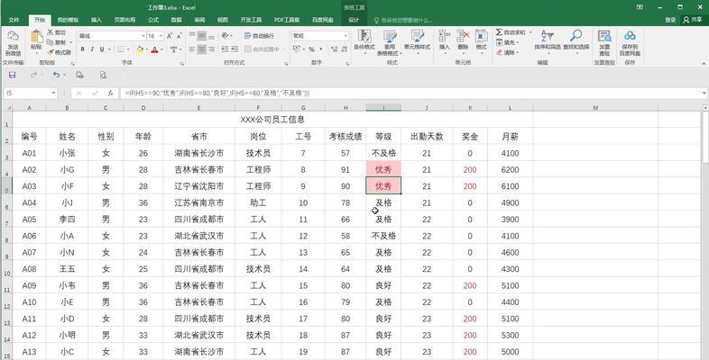This screenshot has width=709, height=360.
Task: Switch to the Formulas (公式) tab
Action: point(153,20)
